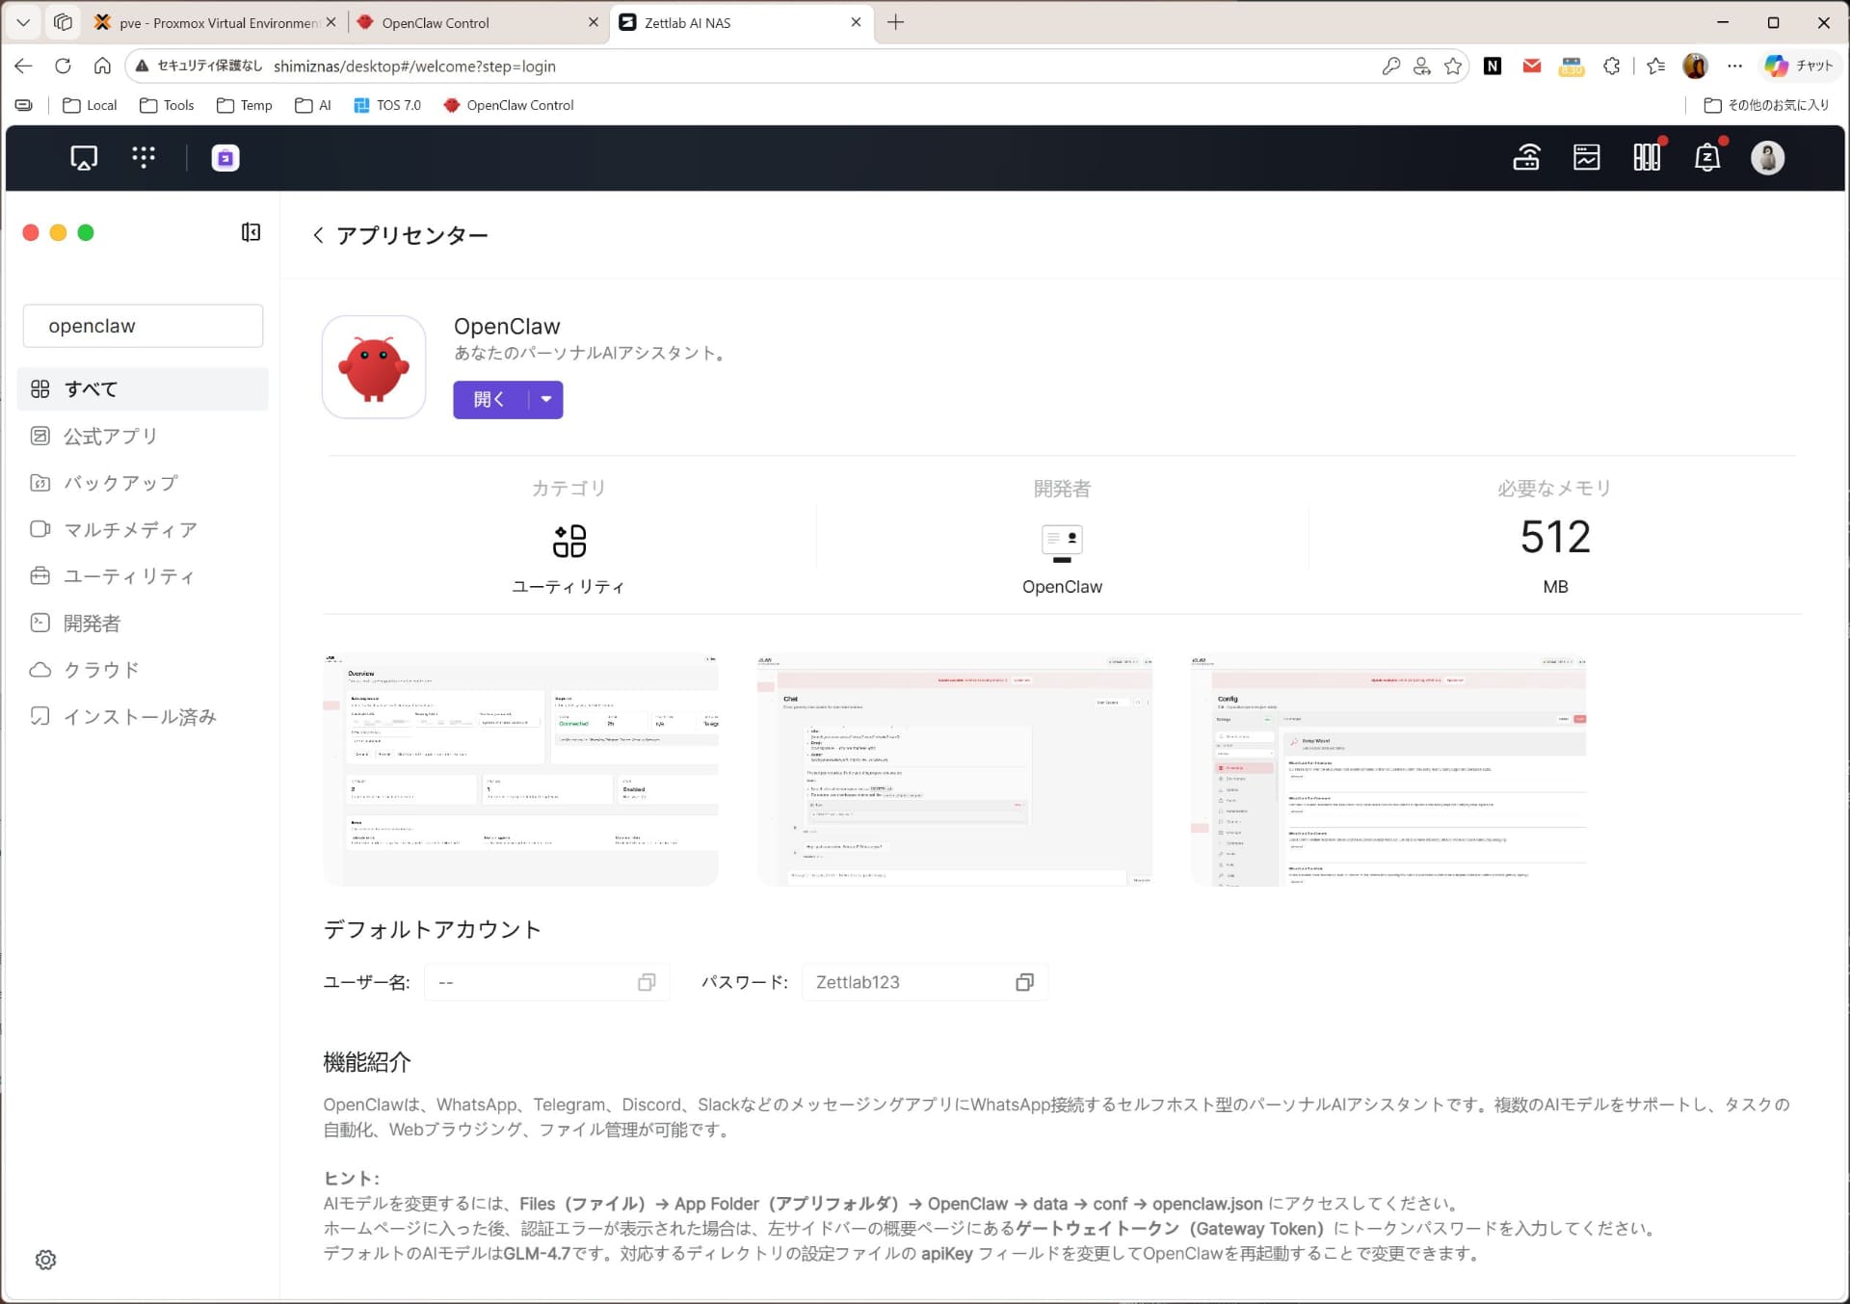
Task: Click the セキュリティ保護なし site warning
Action: [198, 66]
